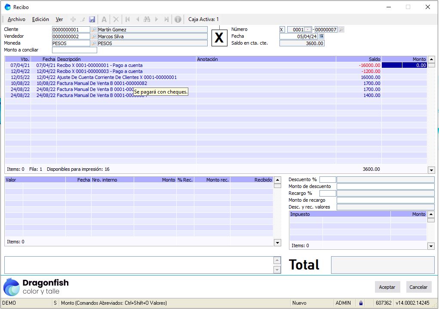Click the Anotación column header
The image size is (439, 309).
click(266, 59)
